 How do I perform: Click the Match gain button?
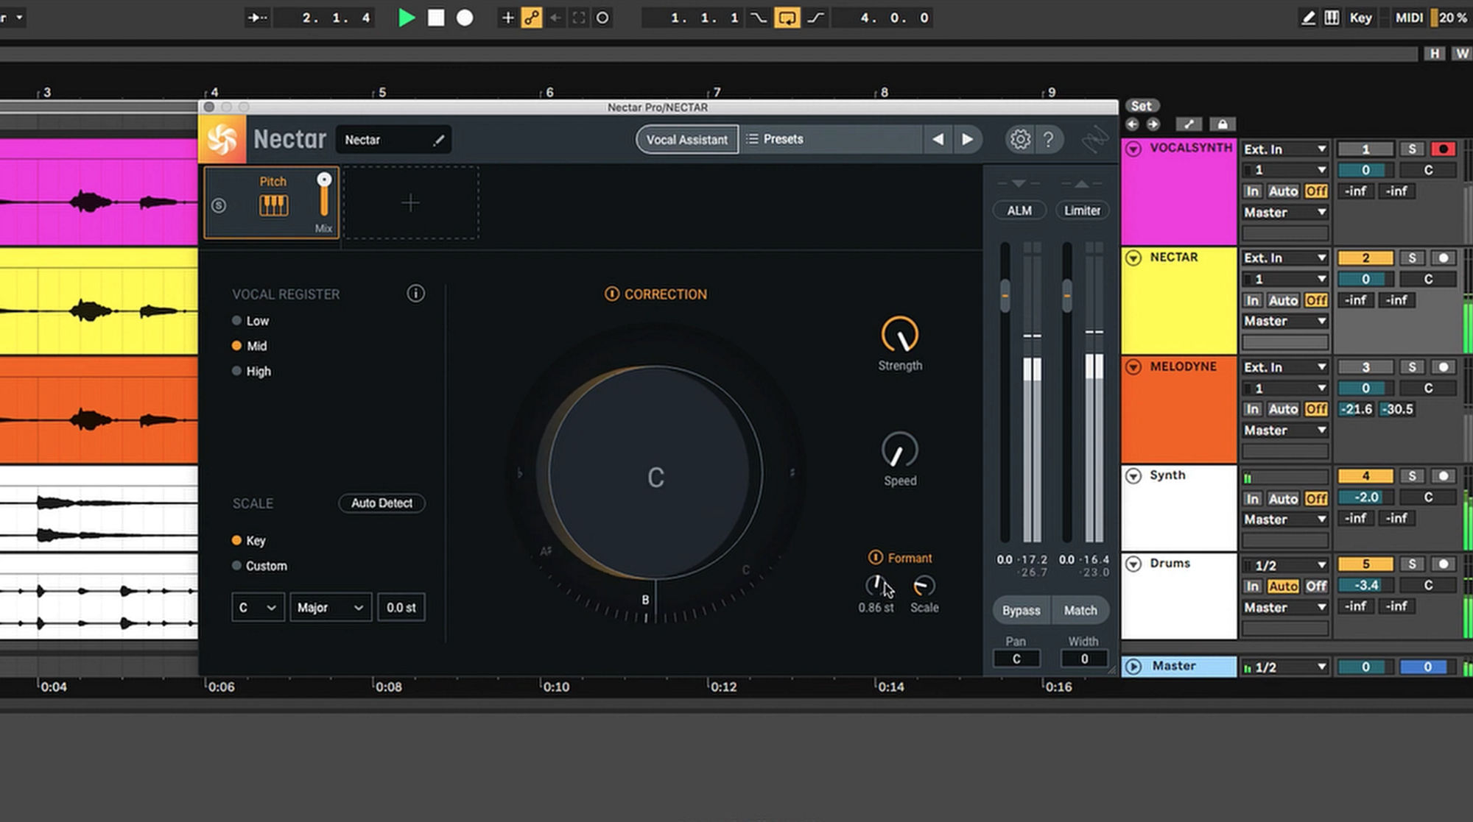click(1080, 610)
